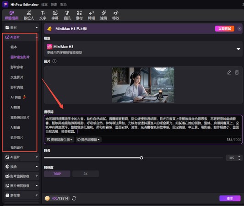
Task: Click the MiniMax H3 model logo icon
Action: (49, 47)
